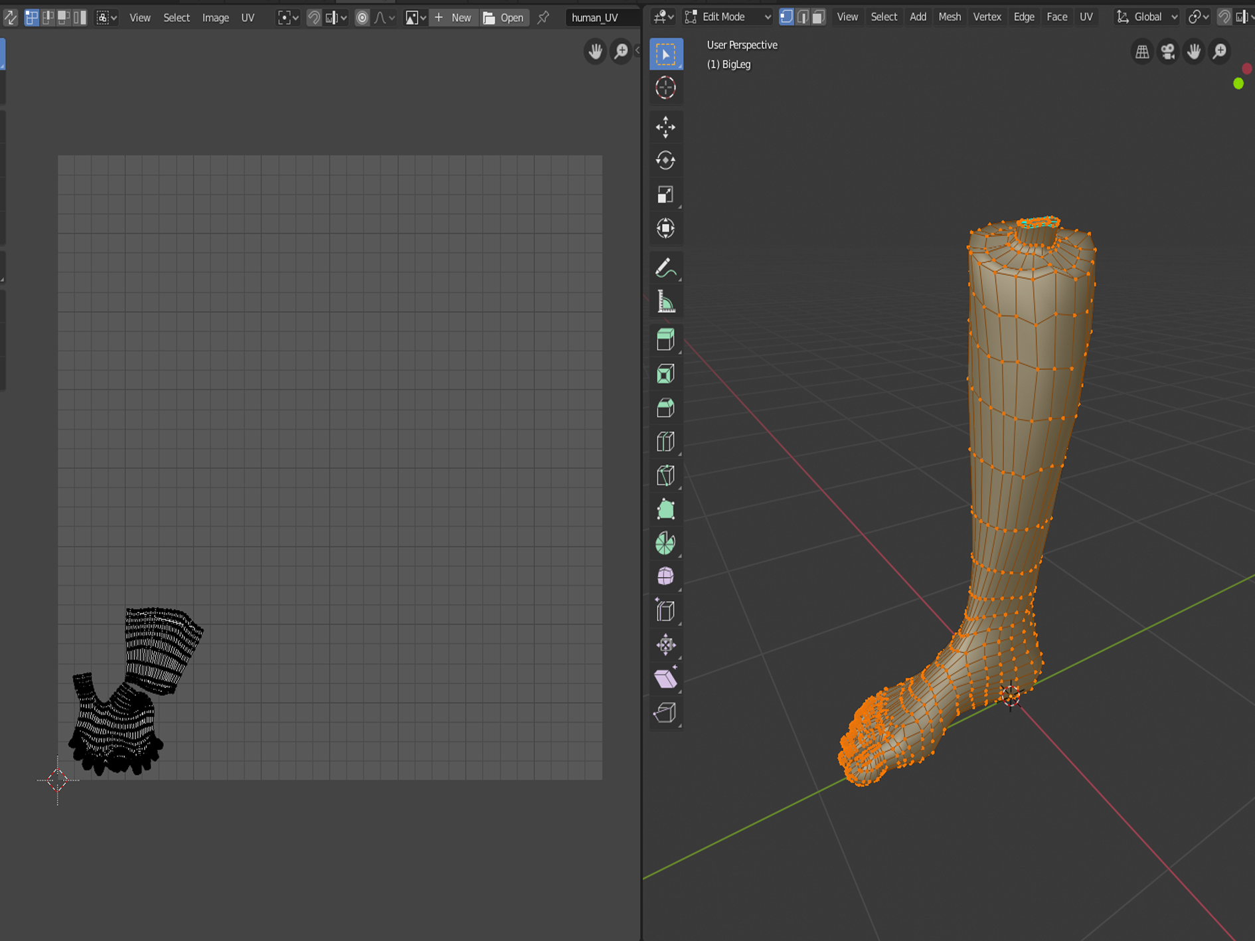Click Open to browse for an image
The width and height of the screenshot is (1255, 941).
[x=504, y=17]
